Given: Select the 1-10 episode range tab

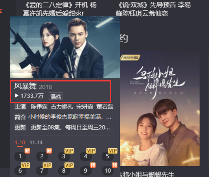Looking at the screenshot, I should pos(20,143).
